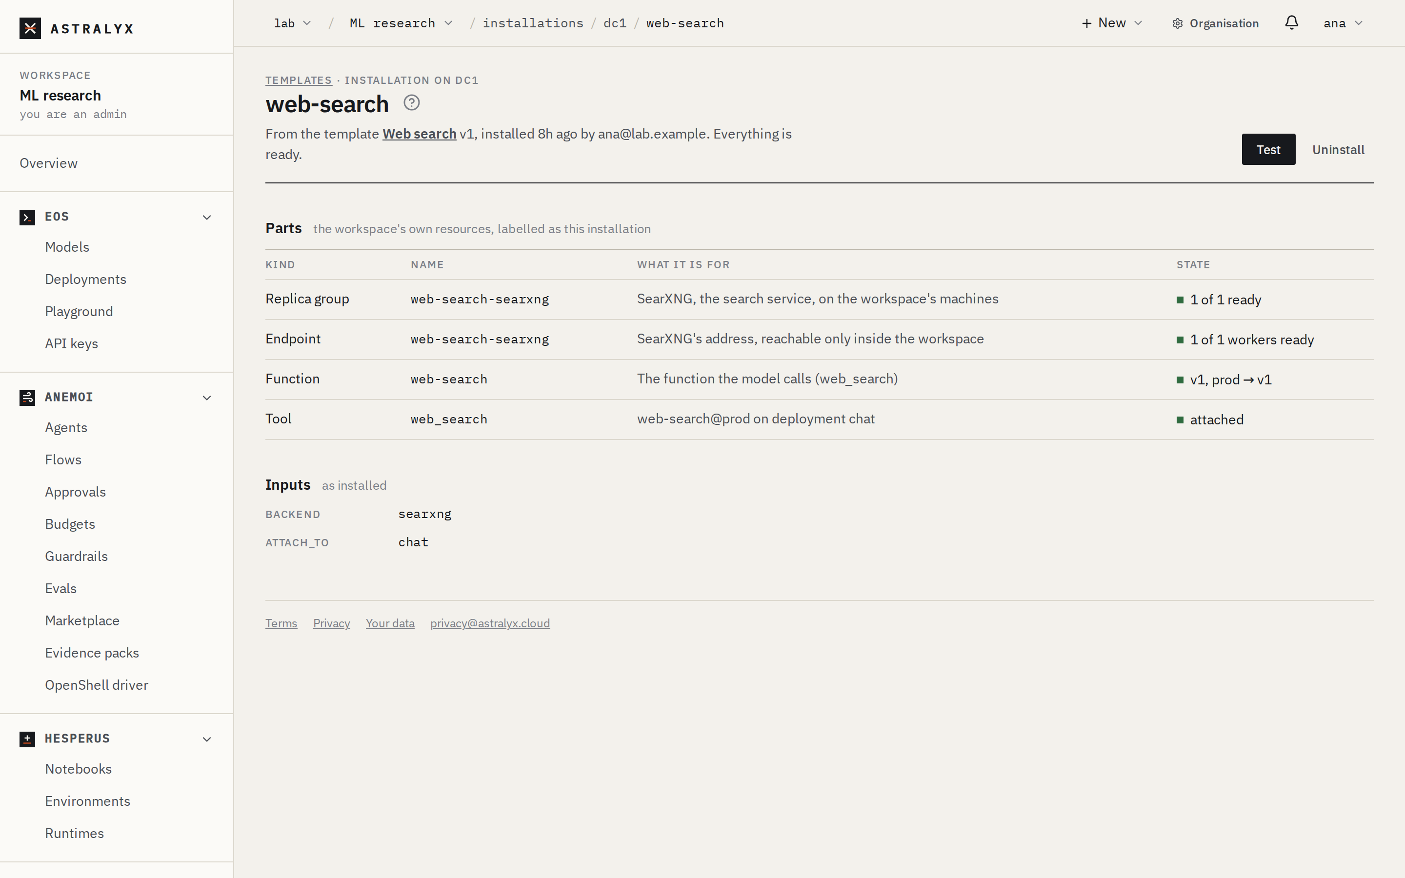Click the Astralyx logo icon
1405x878 pixels.
pyautogui.click(x=30, y=28)
